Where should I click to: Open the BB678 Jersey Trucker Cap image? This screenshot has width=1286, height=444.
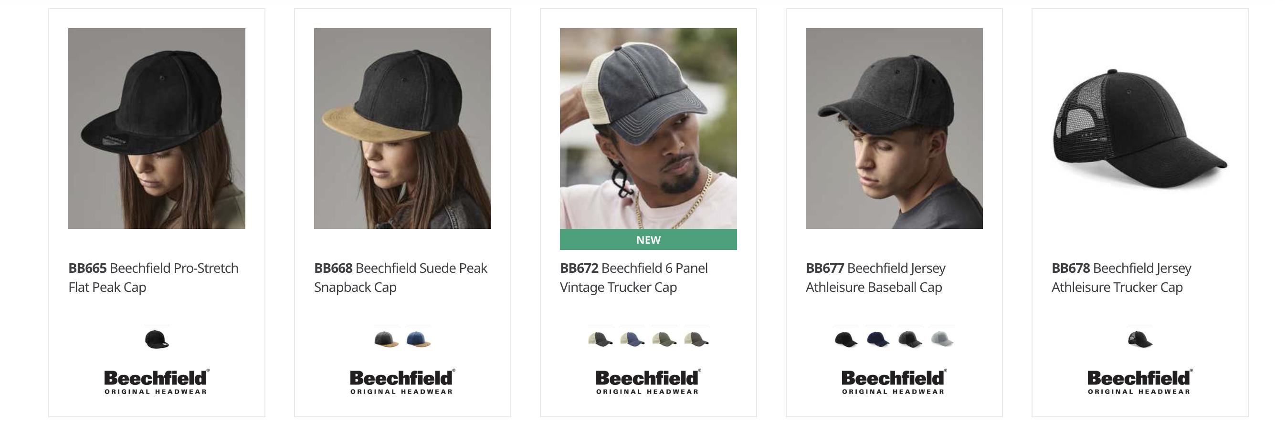pos(1140,128)
